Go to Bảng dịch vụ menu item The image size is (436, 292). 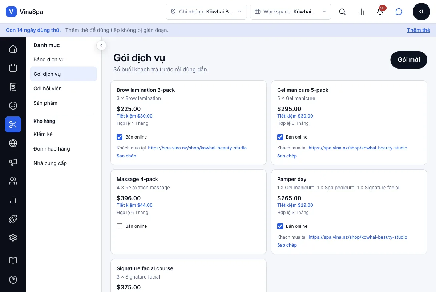(63, 59)
